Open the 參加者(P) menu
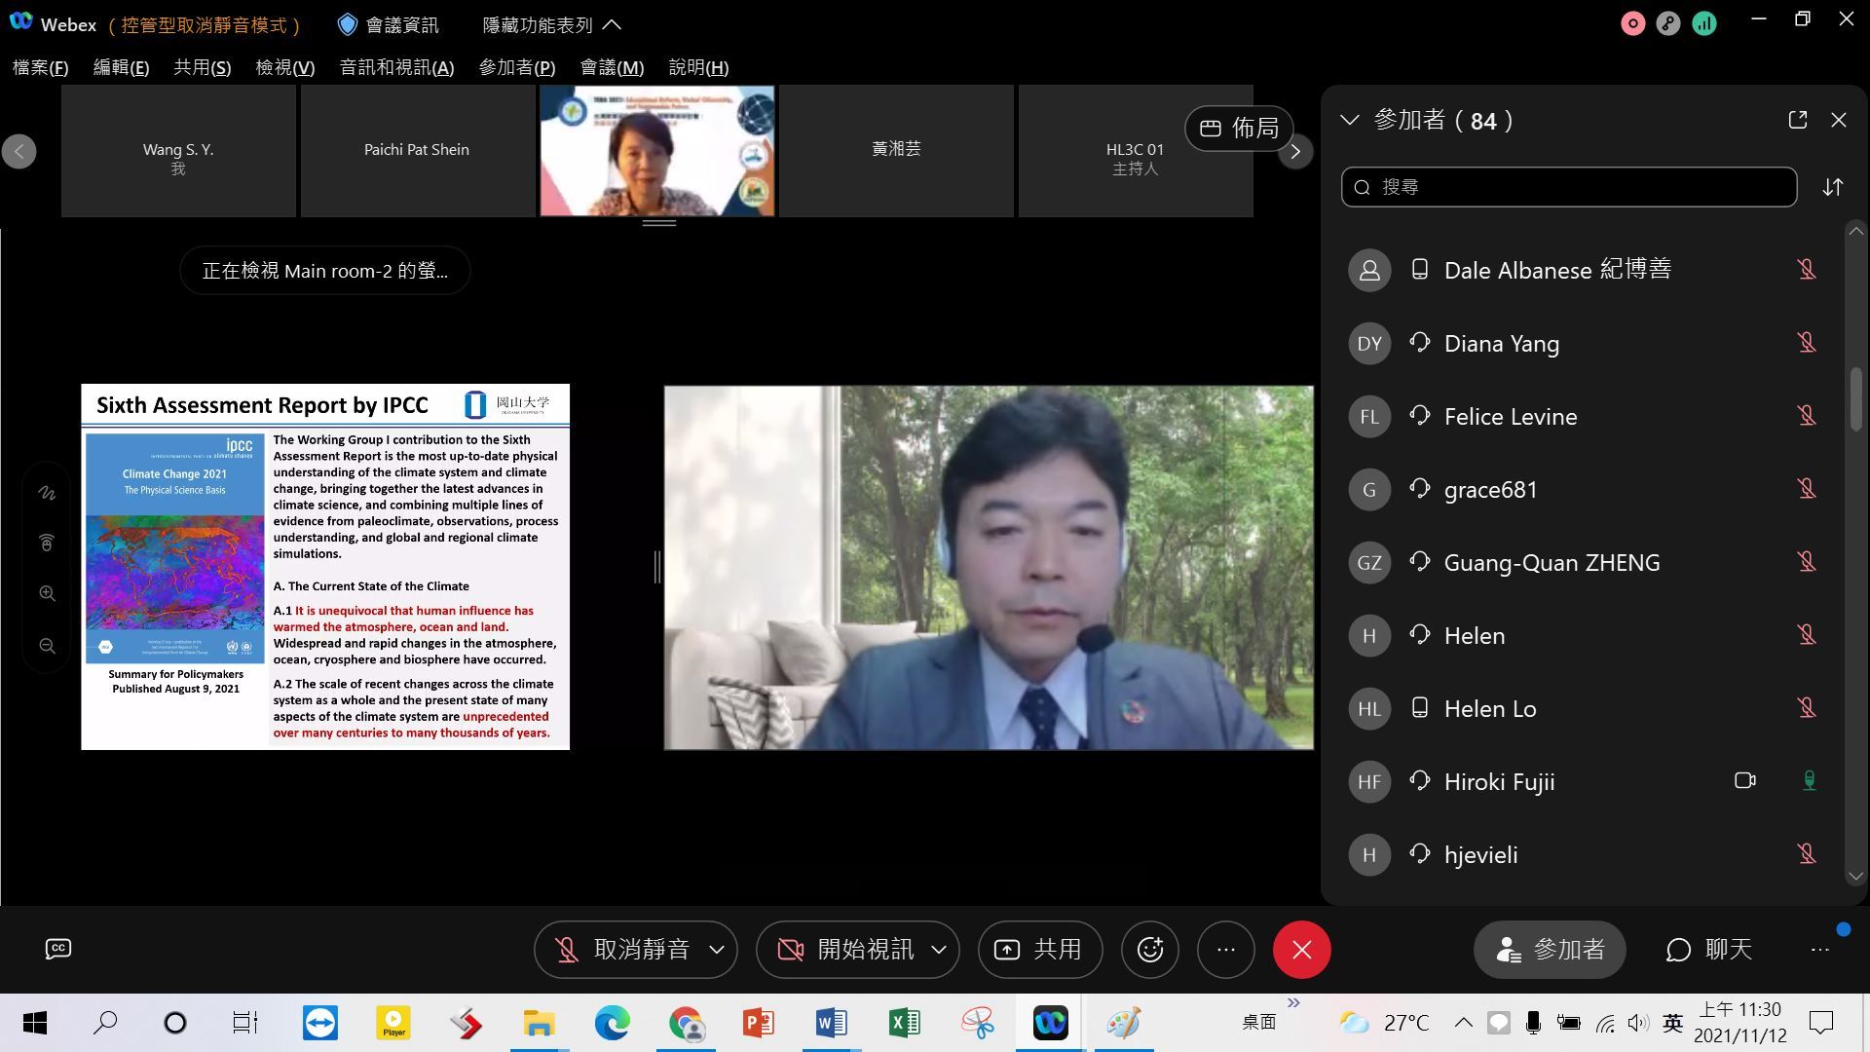This screenshot has width=1870, height=1052. click(516, 67)
